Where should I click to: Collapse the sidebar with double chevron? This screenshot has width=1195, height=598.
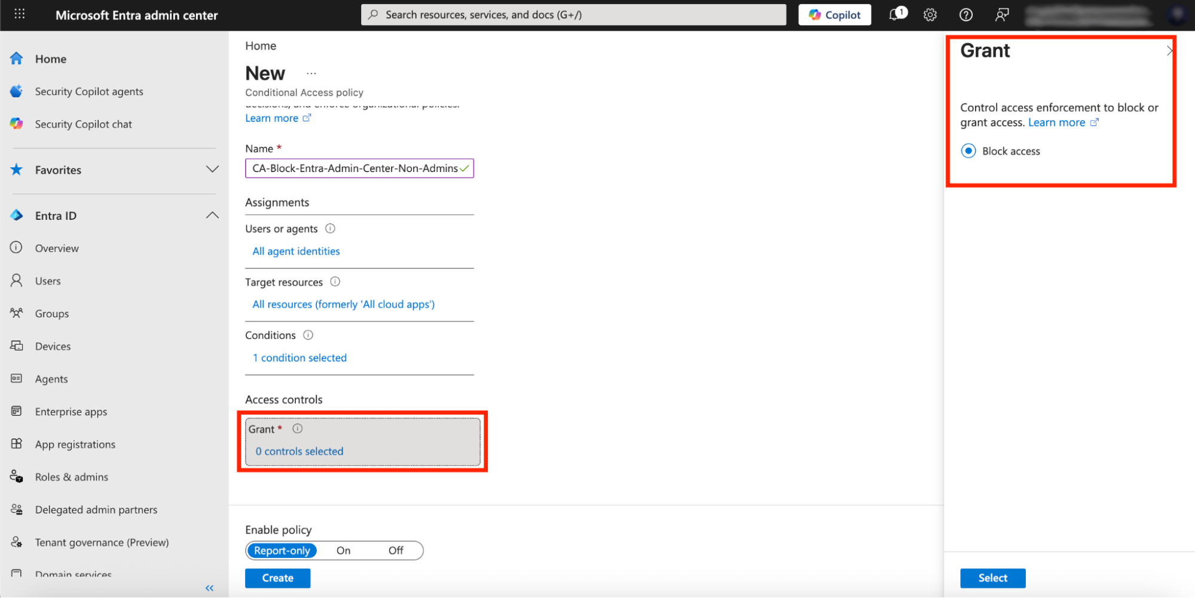pos(209,588)
